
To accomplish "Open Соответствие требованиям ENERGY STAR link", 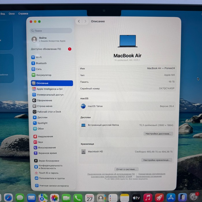I will pos(112,176).
